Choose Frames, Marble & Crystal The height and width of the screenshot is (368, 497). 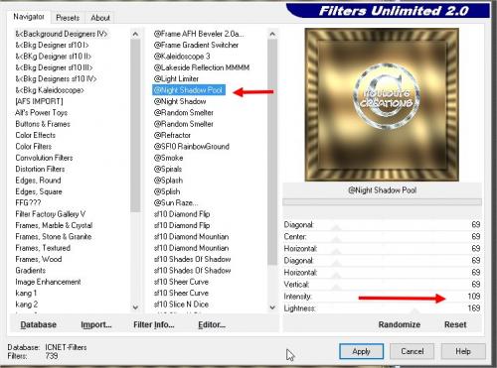[x=54, y=225]
